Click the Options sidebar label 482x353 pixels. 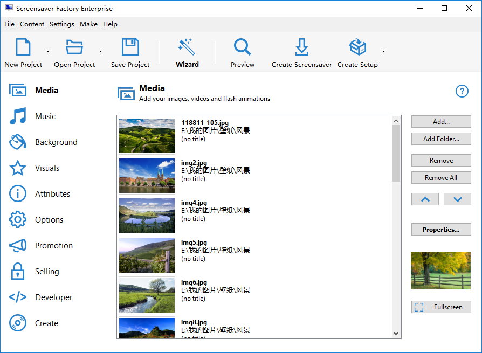[49, 220]
